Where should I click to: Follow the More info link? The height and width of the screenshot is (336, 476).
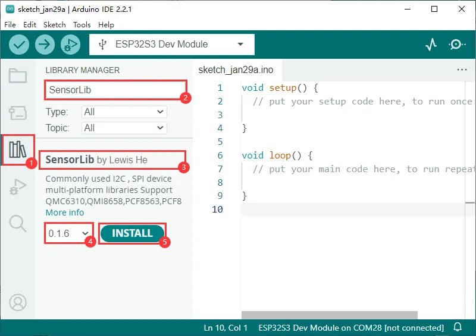(65, 213)
